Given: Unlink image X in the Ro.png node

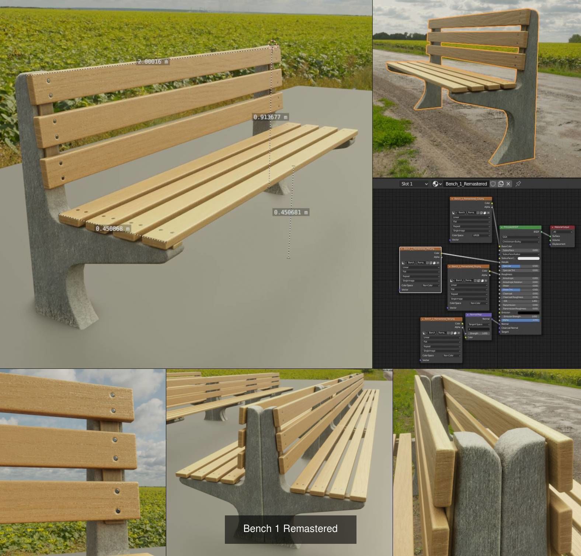Looking at the screenshot, I should [x=486, y=281].
